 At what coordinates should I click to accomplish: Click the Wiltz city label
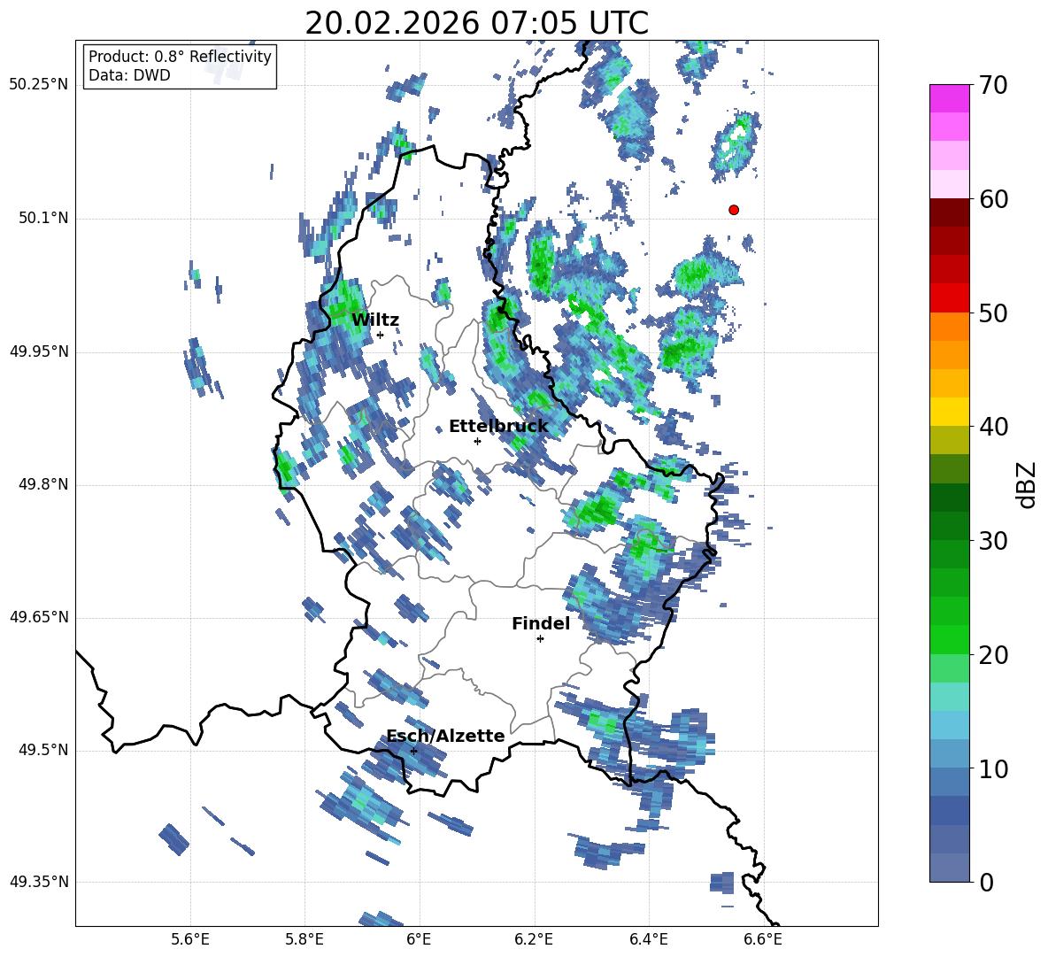375,320
